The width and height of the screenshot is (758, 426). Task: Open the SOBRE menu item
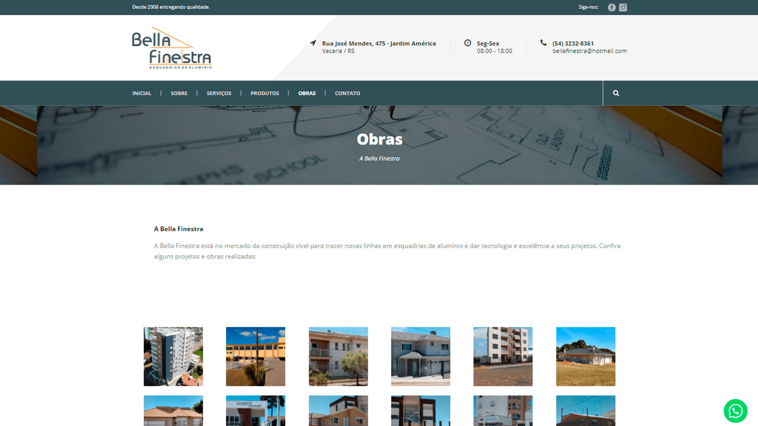coord(179,93)
